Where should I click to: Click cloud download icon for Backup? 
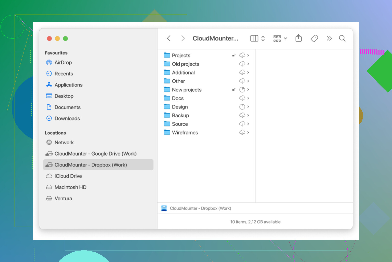tap(242, 115)
